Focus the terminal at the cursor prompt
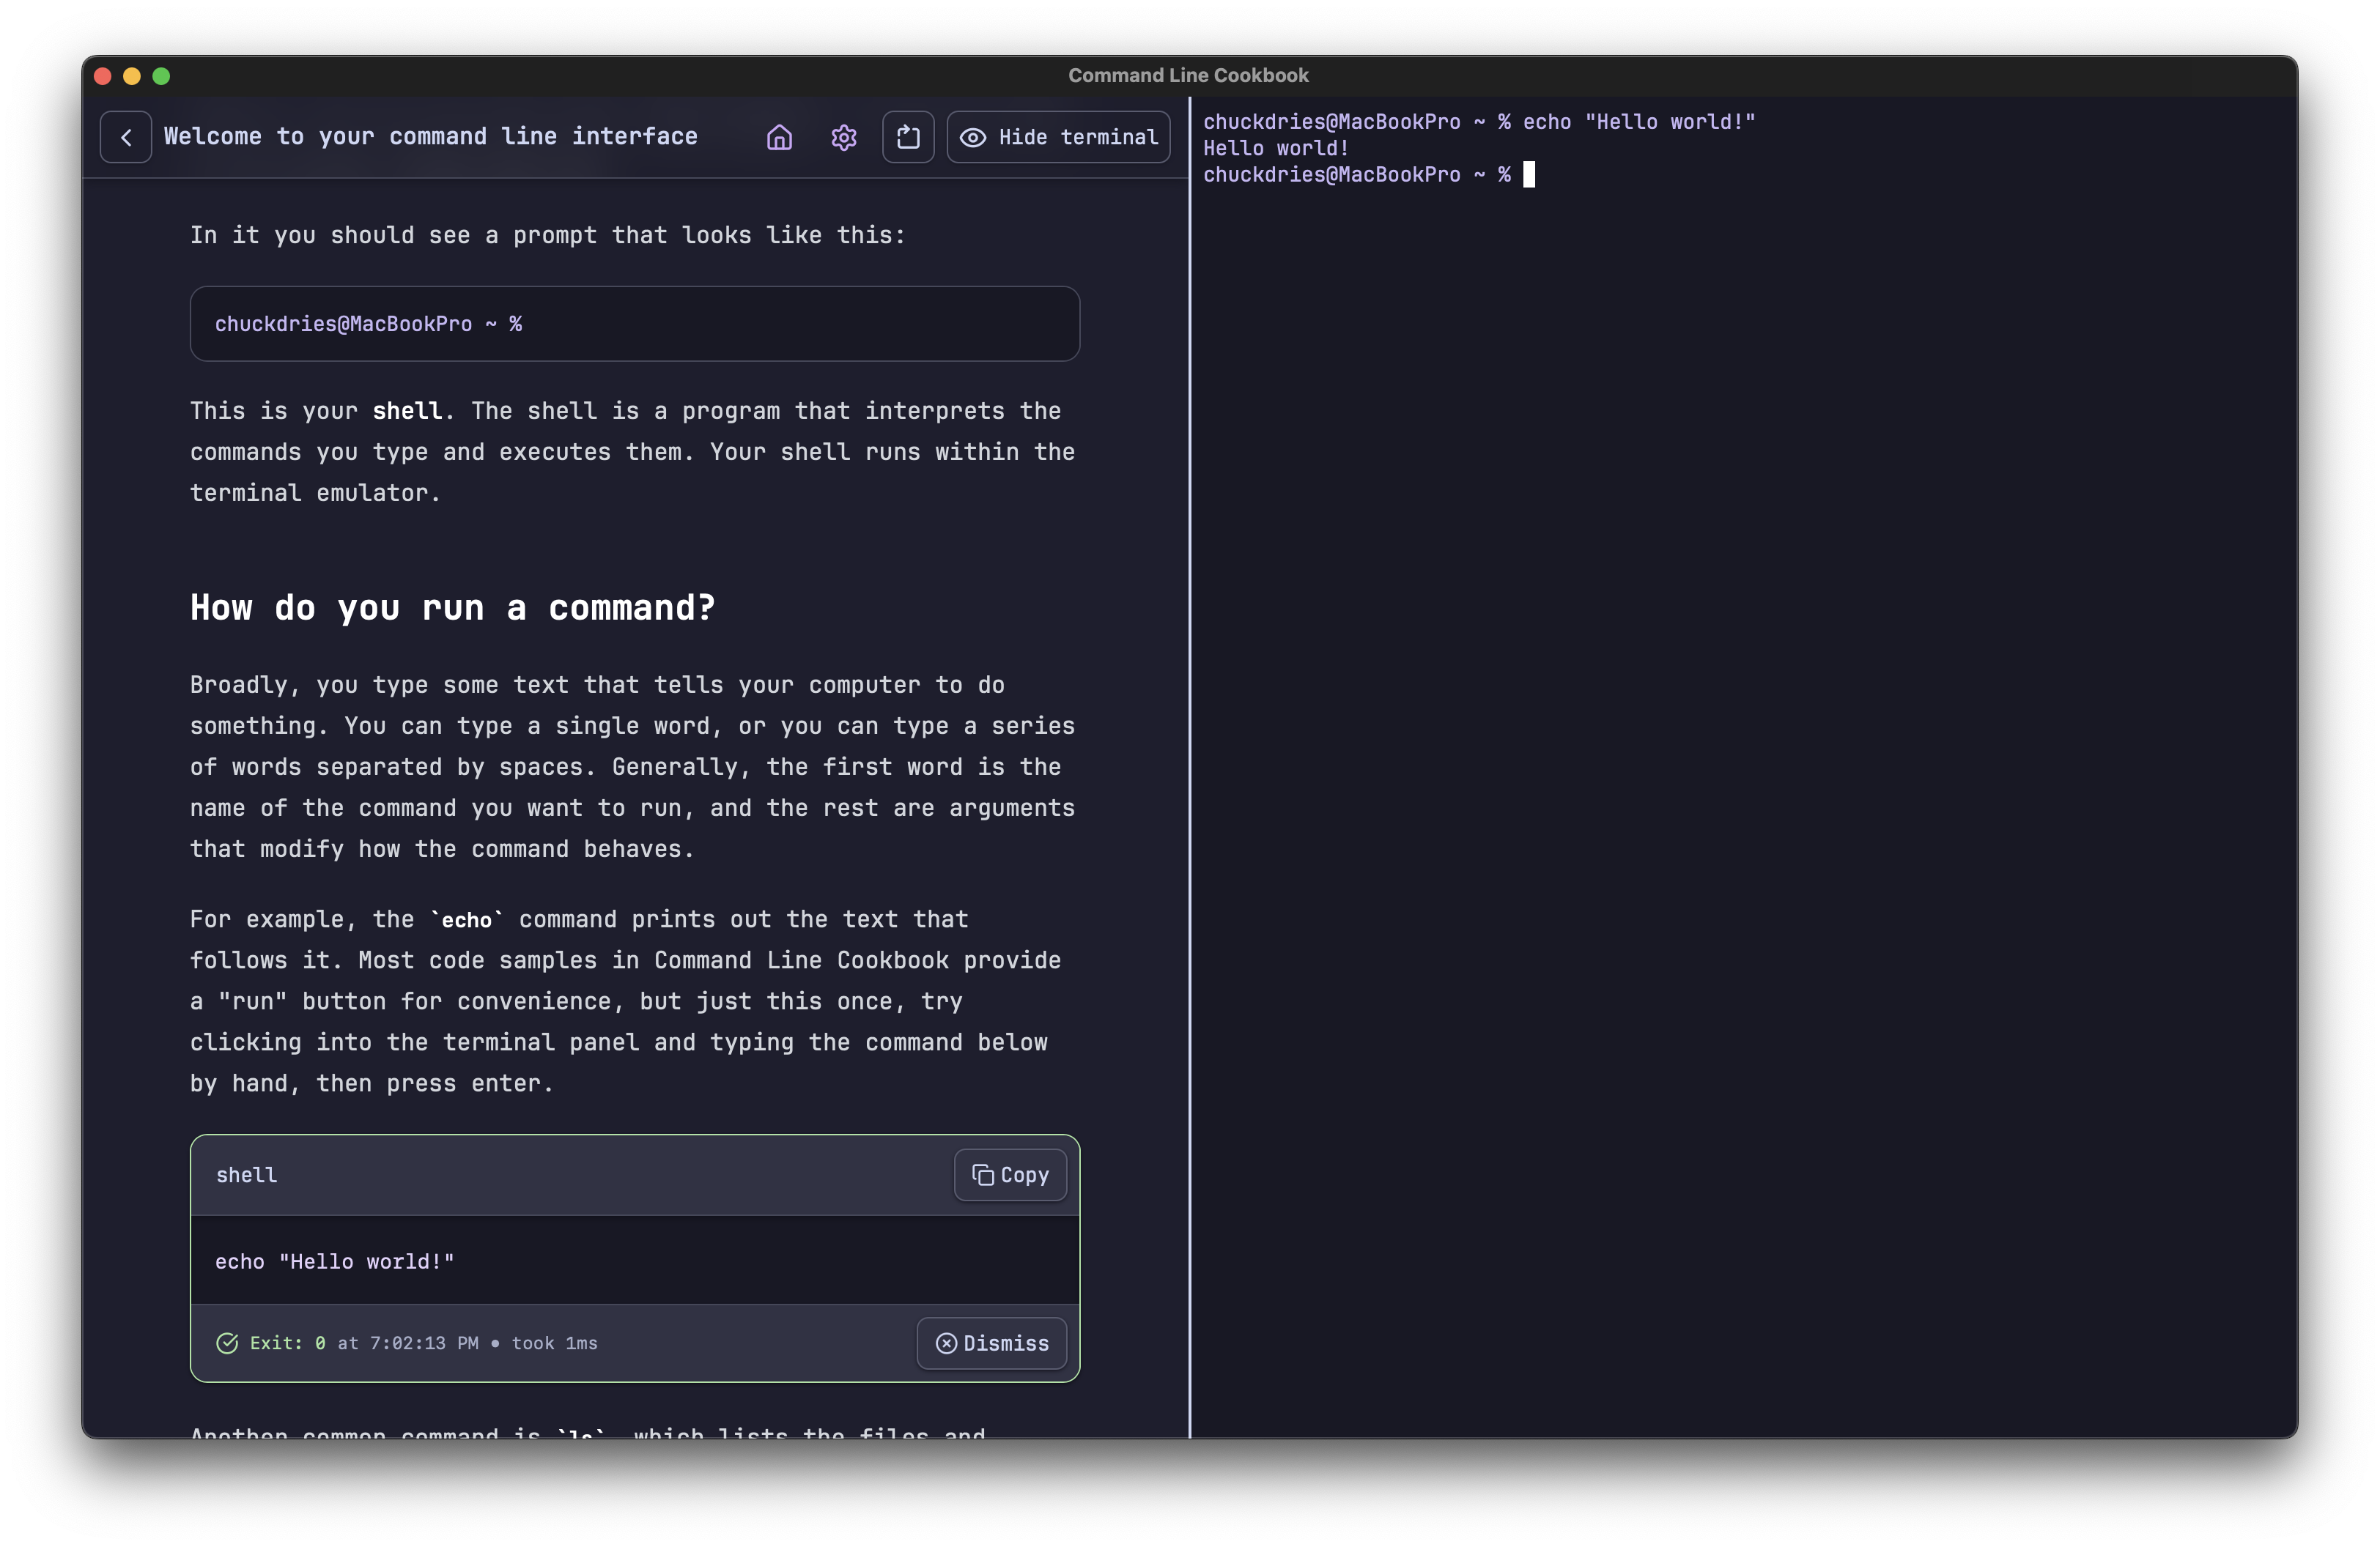The width and height of the screenshot is (2380, 1547). [x=1529, y=175]
